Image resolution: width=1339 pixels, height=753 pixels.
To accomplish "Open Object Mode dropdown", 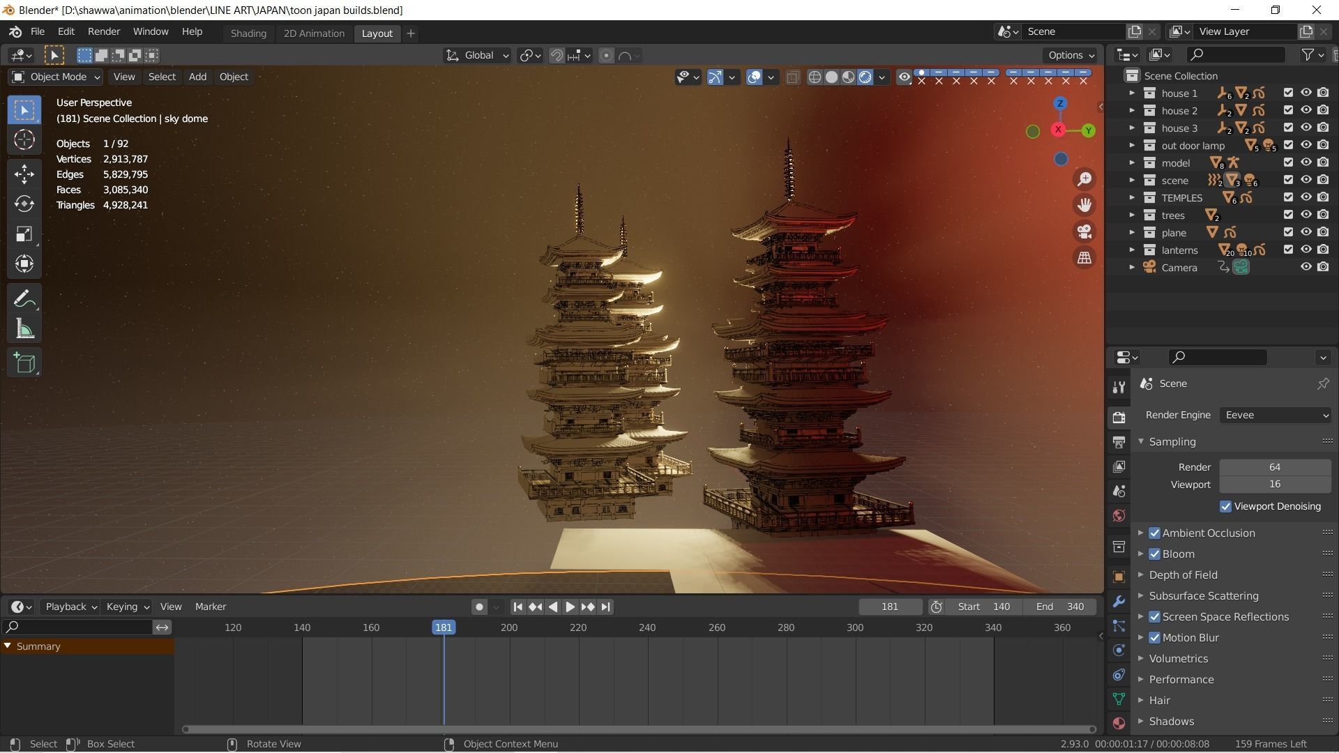I will (x=56, y=77).
